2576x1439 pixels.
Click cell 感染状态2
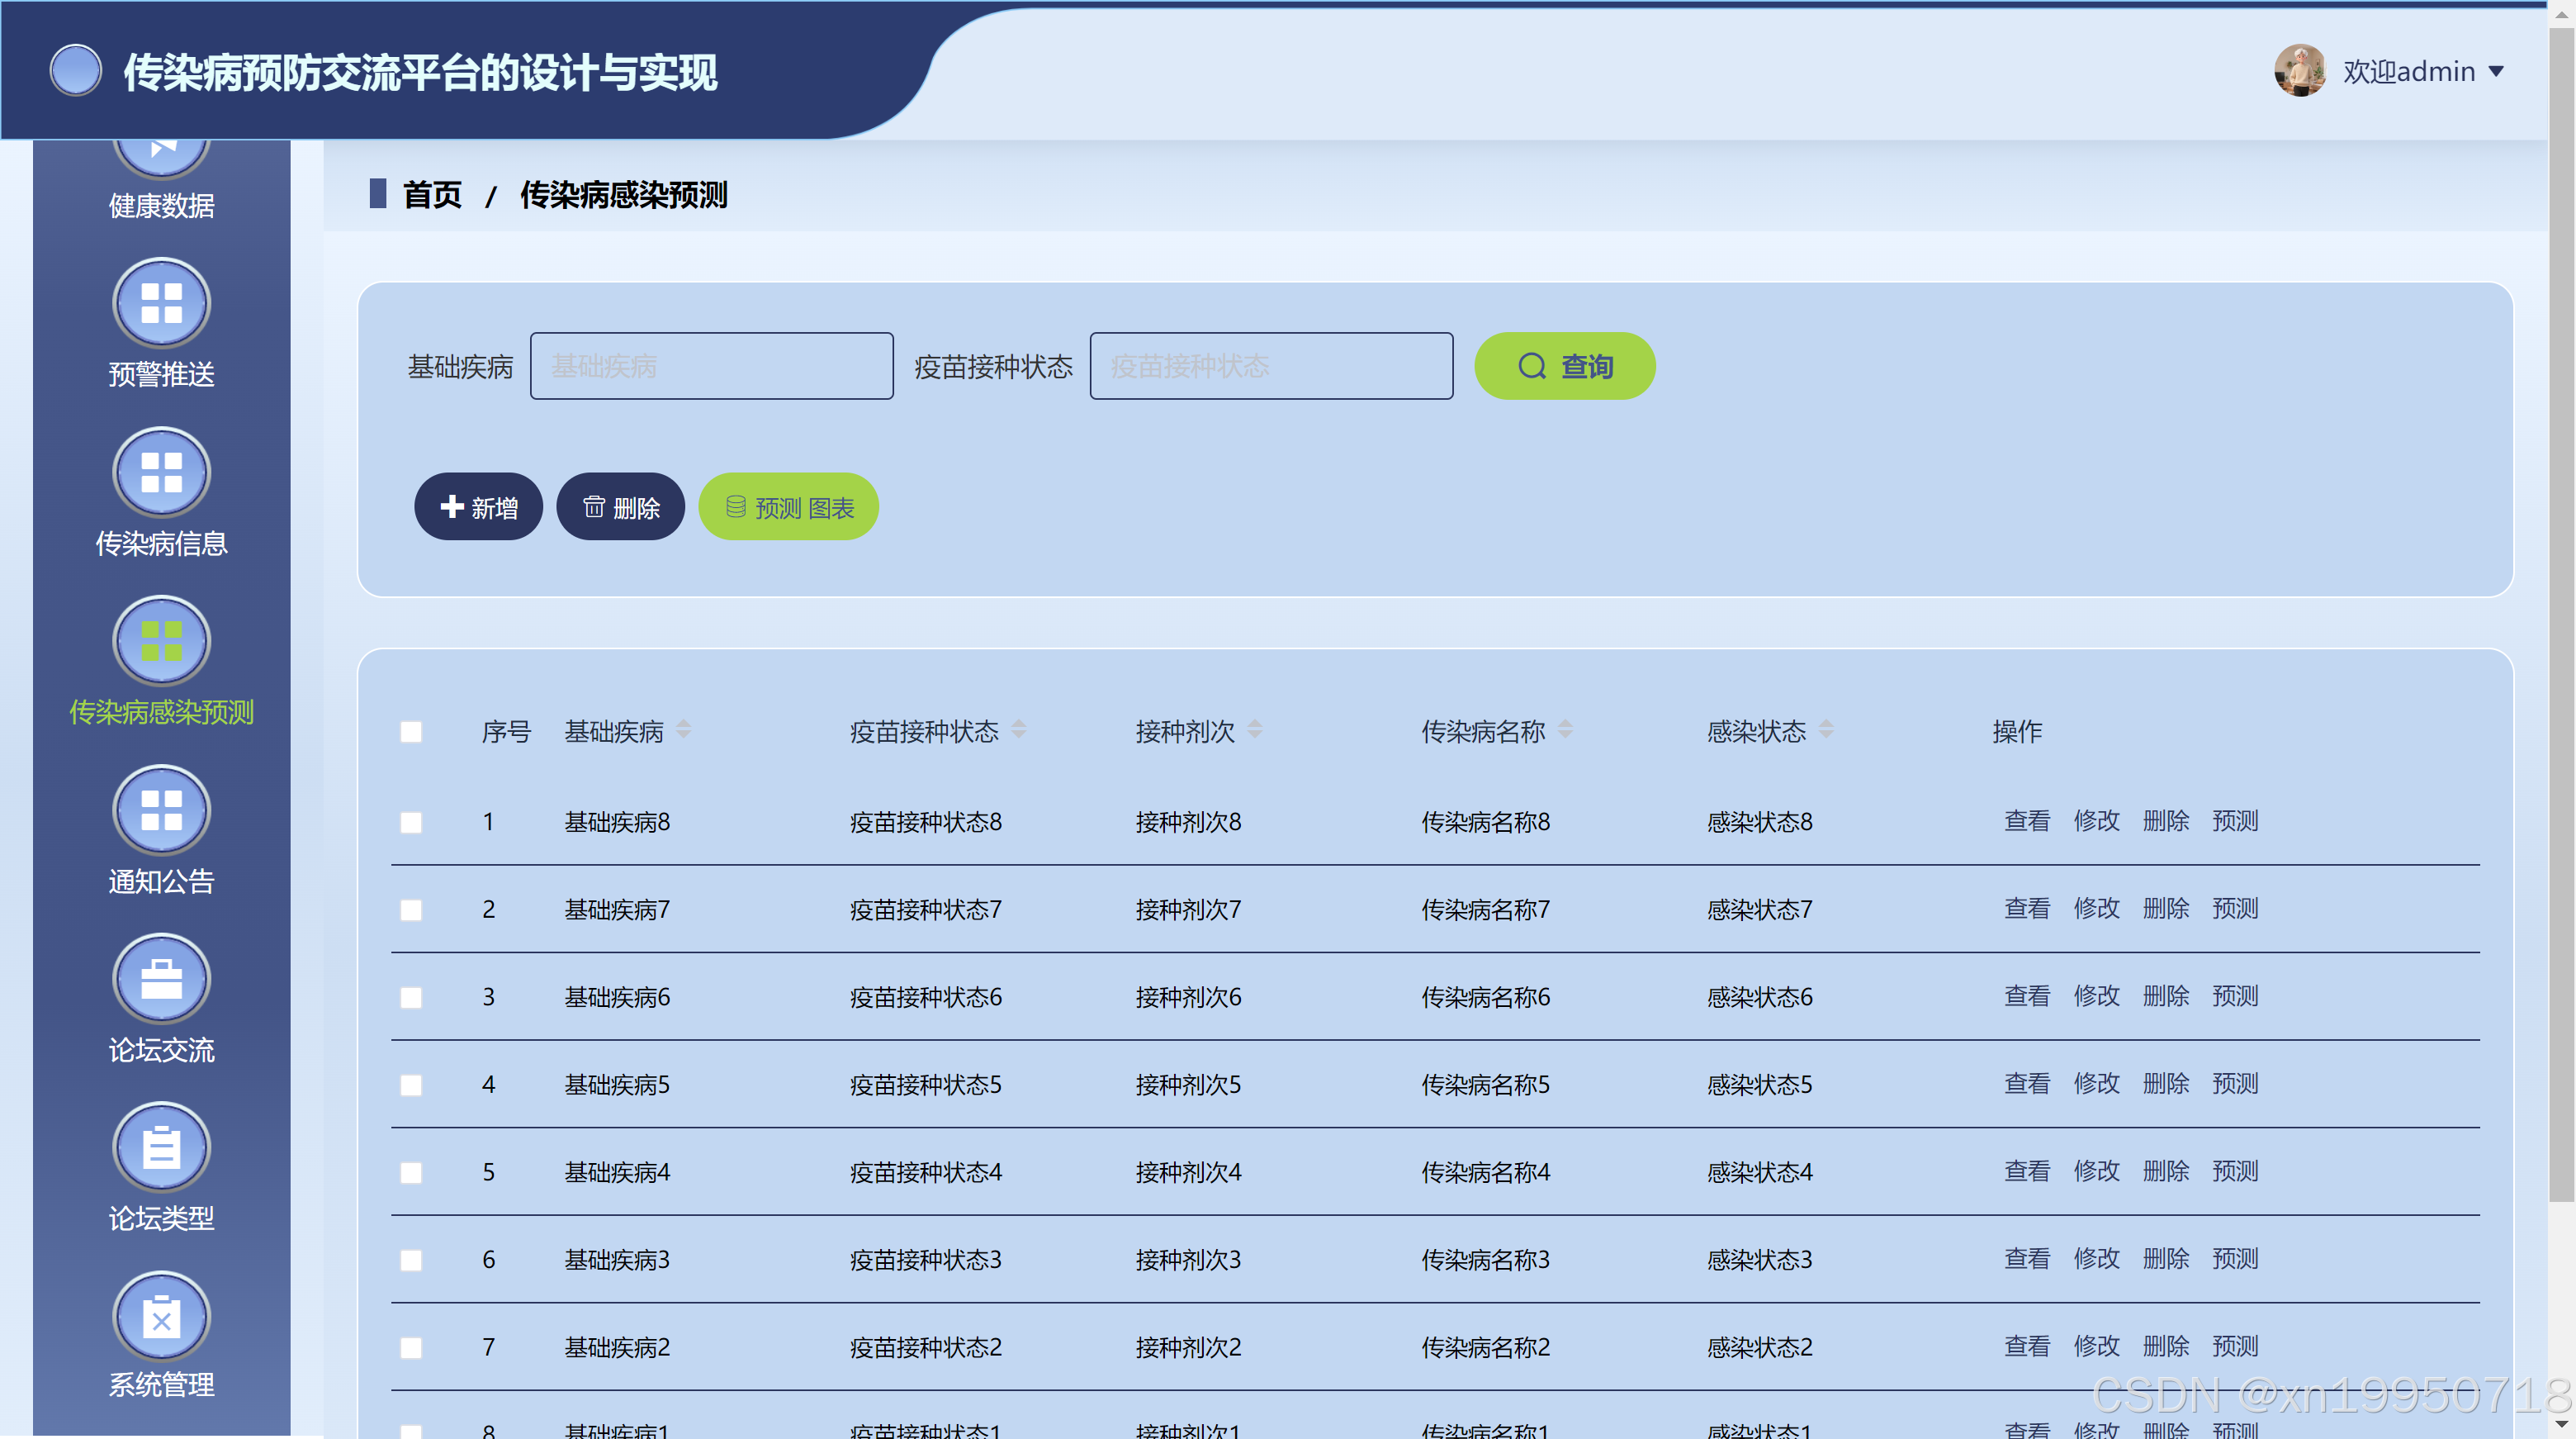coord(1759,1347)
